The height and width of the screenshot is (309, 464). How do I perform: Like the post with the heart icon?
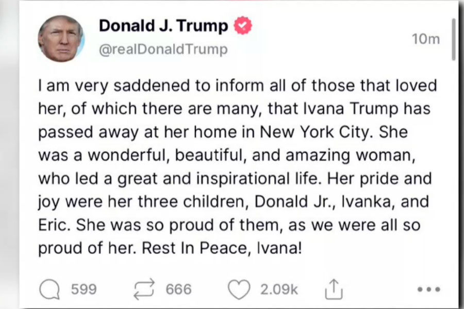click(x=239, y=289)
